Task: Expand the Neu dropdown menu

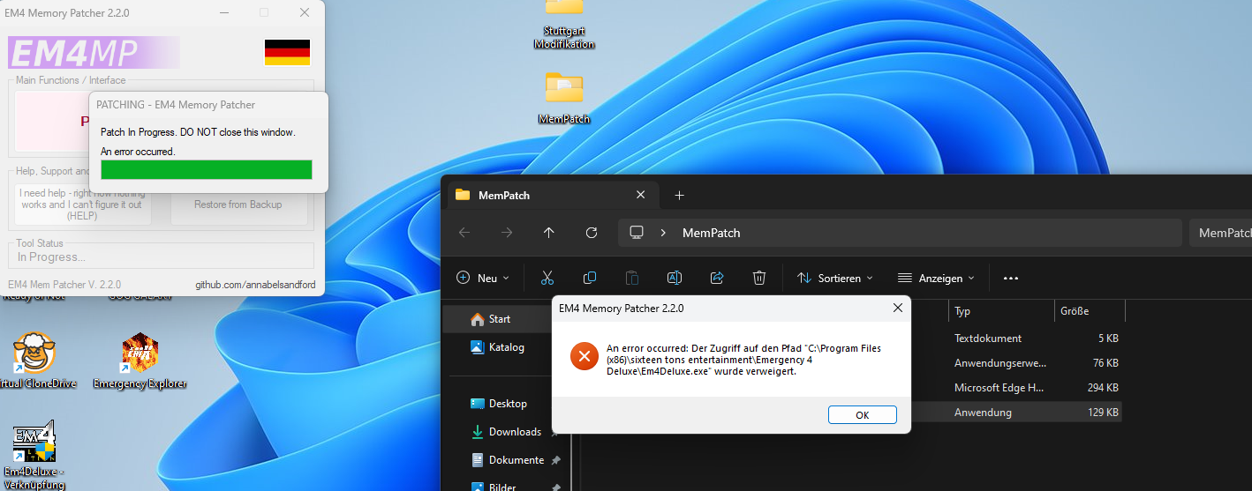Action: point(483,278)
